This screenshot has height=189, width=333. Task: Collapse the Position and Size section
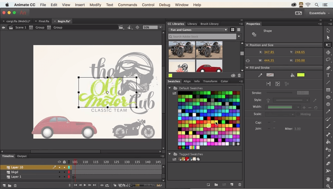[247, 45]
